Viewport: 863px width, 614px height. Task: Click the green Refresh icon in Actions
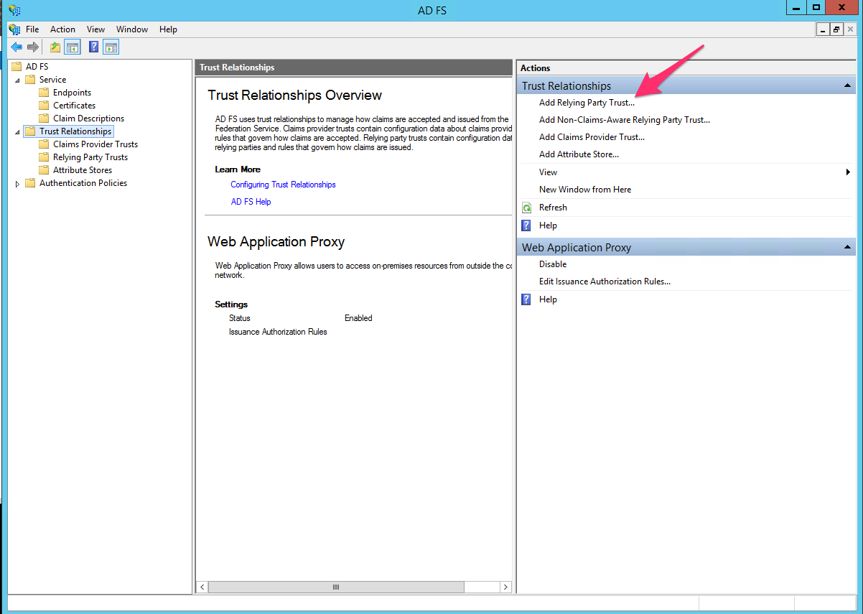point(526,208)
